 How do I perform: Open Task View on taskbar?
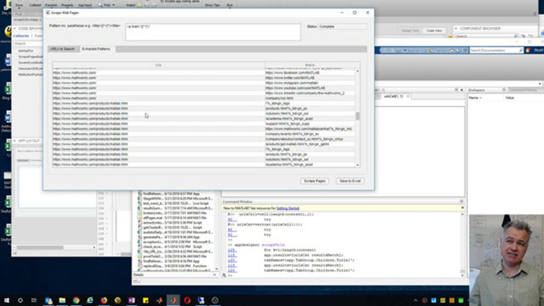[34, 300]
